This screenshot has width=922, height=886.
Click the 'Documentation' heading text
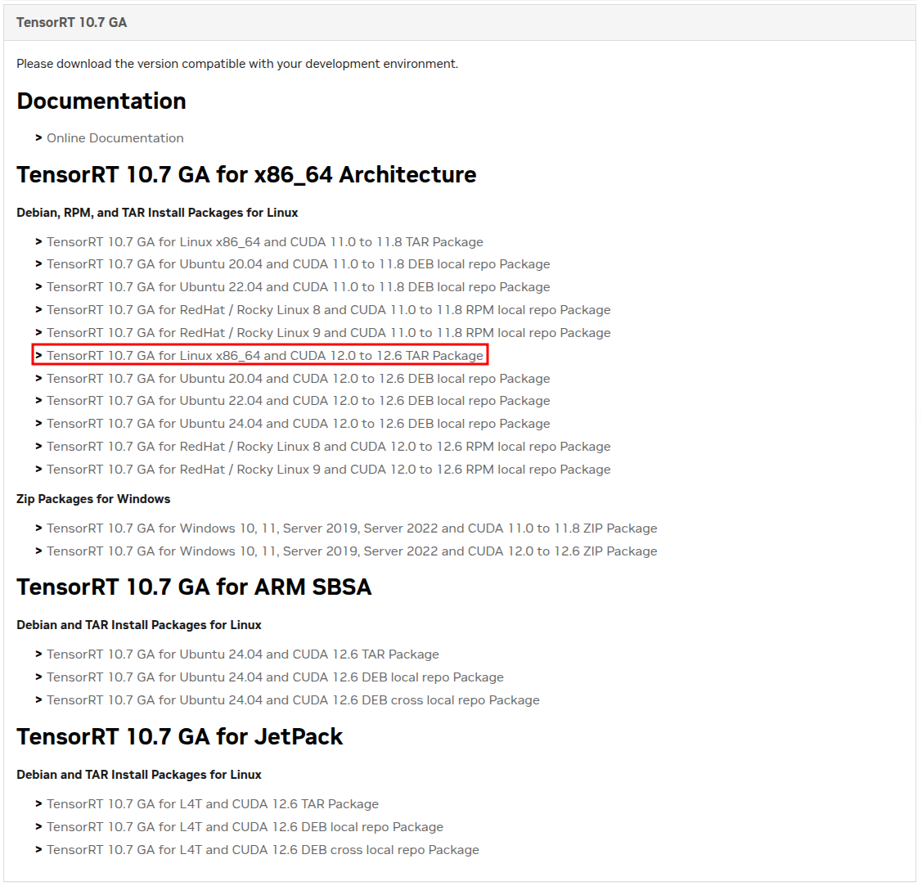[x=101, y=101]
